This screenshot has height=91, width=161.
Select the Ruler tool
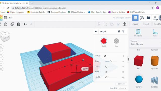click(155, 33)
